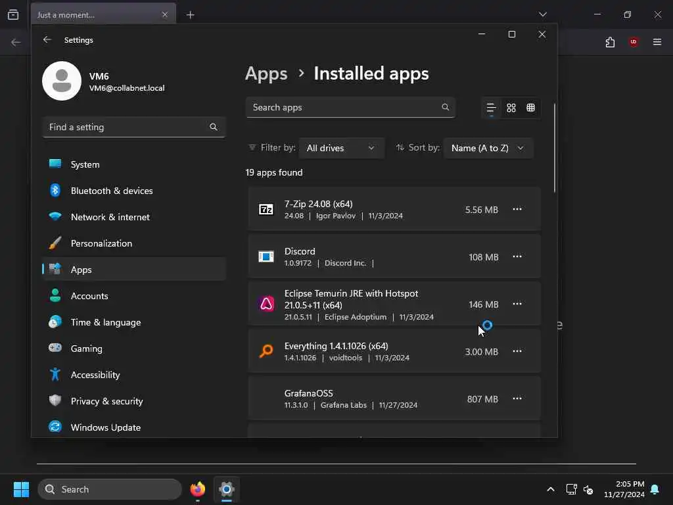Switch to list view layout icon
This screenshot has height=505, width=673.
(491, 108)
